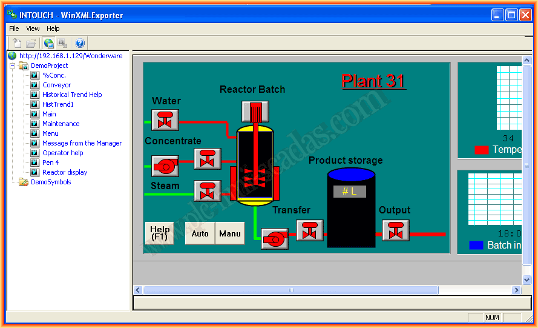Open the Reactor display window item
This screenshot has width=538, height=328.
(x=64, y=172)
